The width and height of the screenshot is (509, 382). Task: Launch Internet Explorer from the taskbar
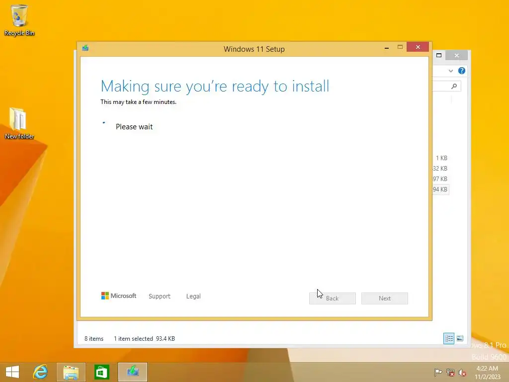pos(40,372)
